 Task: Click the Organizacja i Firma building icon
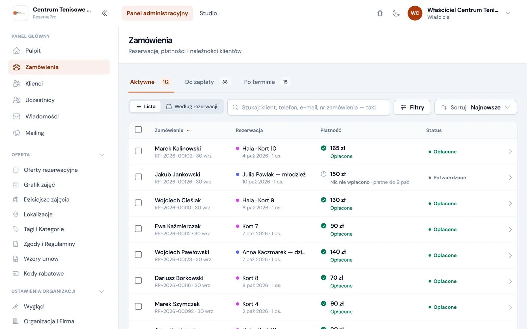pyautogui.click(x=15, y=321)
